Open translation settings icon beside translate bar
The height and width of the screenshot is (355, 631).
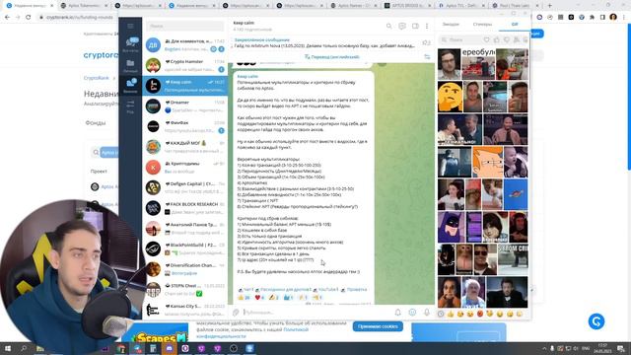click(427, 57)
